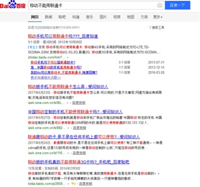The width and height of the screenshot is (200, 187).
Task: Expand arrow next to iask.sina.com.cn/b/116
Action: click(x=68, y=153)
